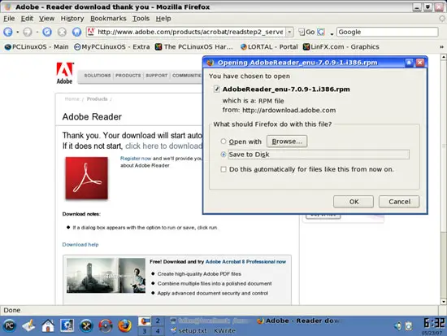
Task: Click the click here to download link
Action: coord(163,146)
